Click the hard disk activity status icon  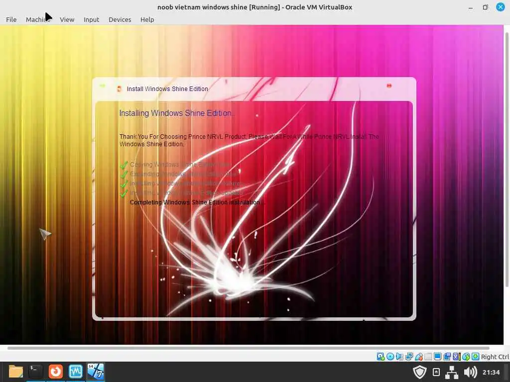381,357
